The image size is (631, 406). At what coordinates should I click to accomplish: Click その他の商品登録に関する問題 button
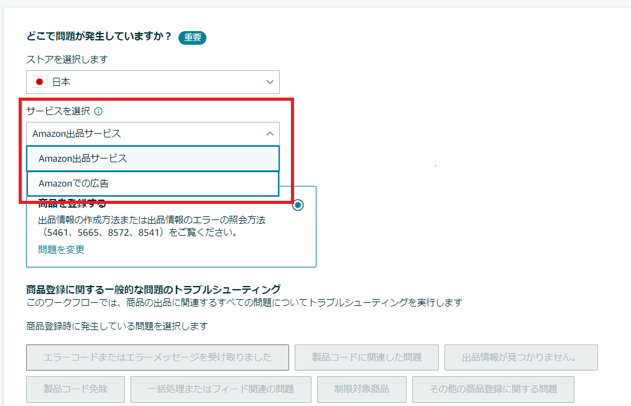point(494,389)
